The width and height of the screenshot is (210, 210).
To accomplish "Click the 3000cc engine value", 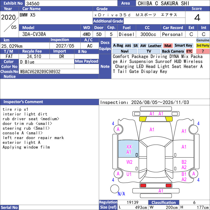I will (148, 34).
